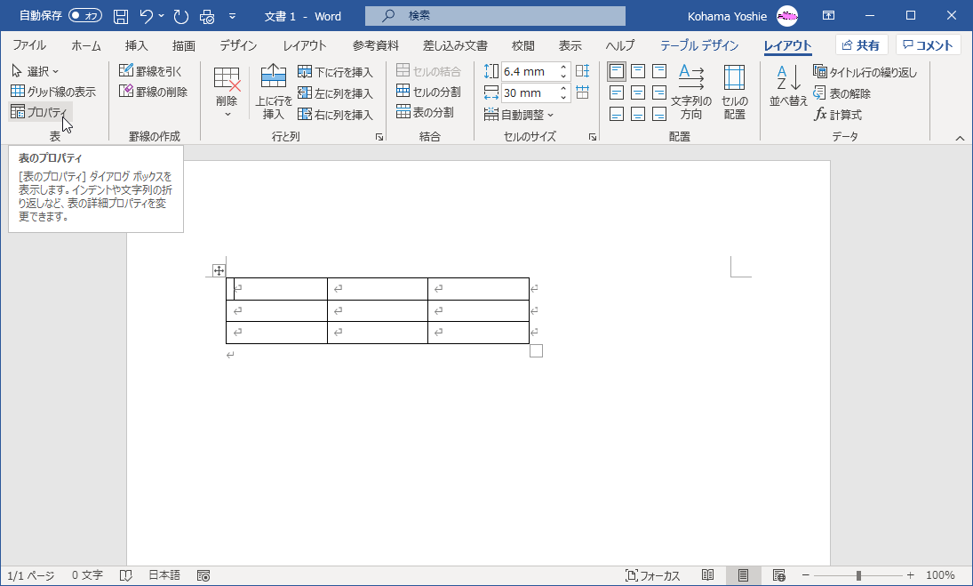973x586 pixels.
Task: Click 文字列の方向 button
Action: pos(690,92)
